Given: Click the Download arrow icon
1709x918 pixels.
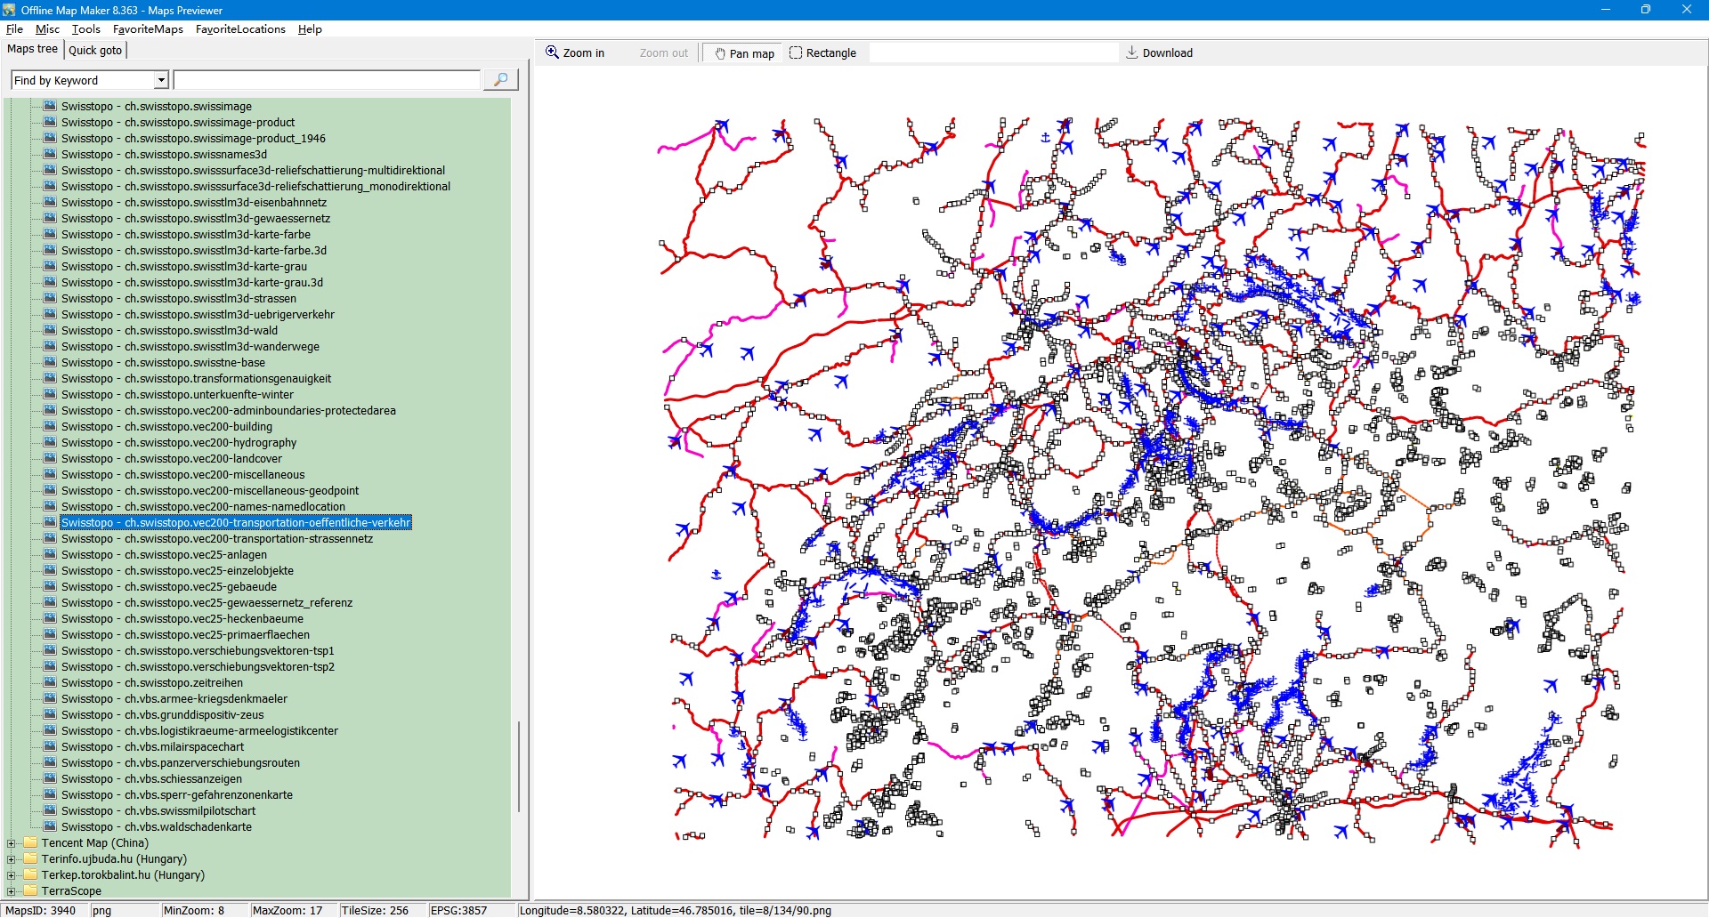Looking at the screenshot, I should point(1132,52).
